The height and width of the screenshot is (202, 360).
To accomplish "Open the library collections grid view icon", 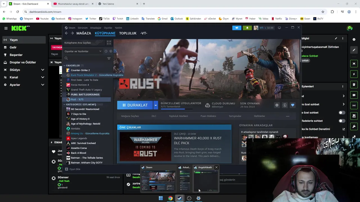I will (109, 43).
